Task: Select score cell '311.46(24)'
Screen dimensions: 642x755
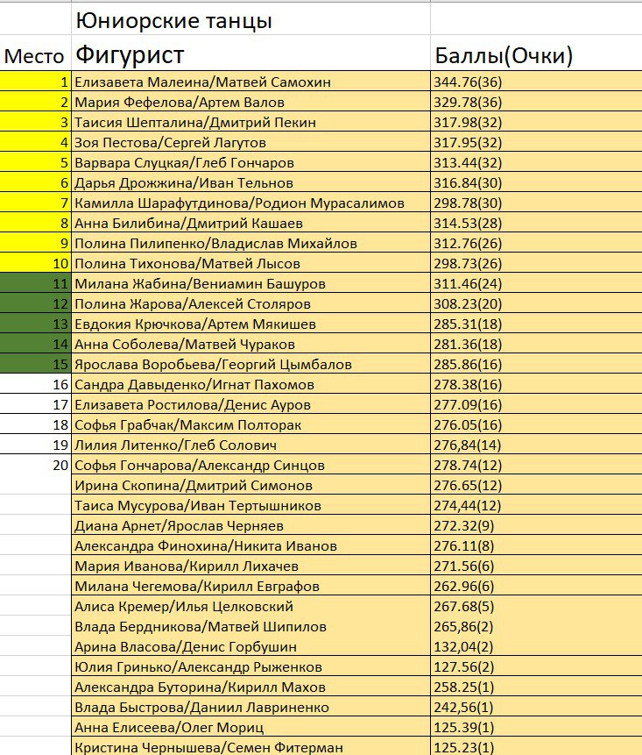Action: tap(536, 283)
